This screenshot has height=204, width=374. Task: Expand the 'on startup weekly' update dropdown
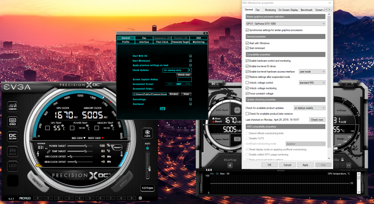[x=309, y=108]
